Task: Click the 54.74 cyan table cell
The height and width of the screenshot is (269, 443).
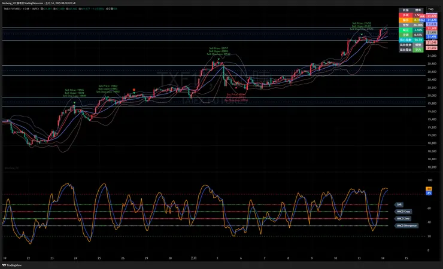Action: click(418, 40)
